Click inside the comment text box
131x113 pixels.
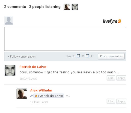65,39
